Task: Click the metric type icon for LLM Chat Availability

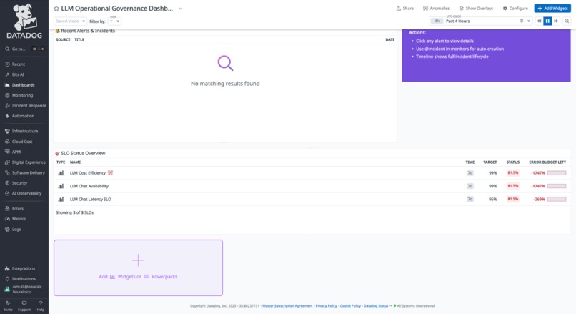Action: coord(61,186)
